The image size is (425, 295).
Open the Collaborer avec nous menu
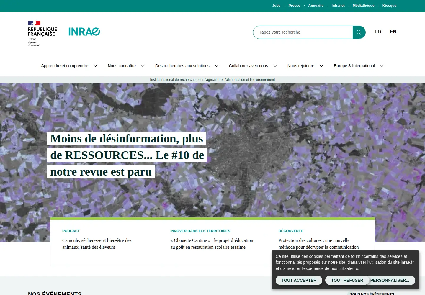click(x=249, y=66)
